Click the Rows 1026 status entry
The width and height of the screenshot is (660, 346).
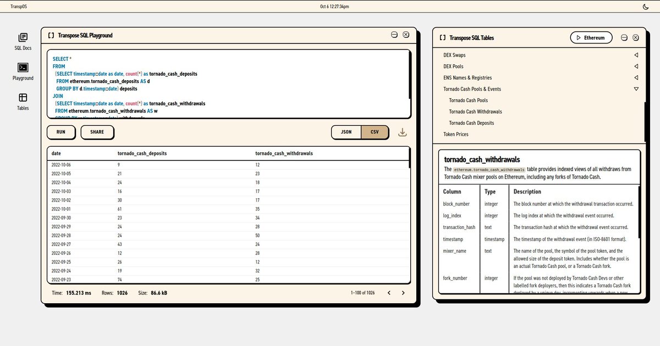point(114,293)
